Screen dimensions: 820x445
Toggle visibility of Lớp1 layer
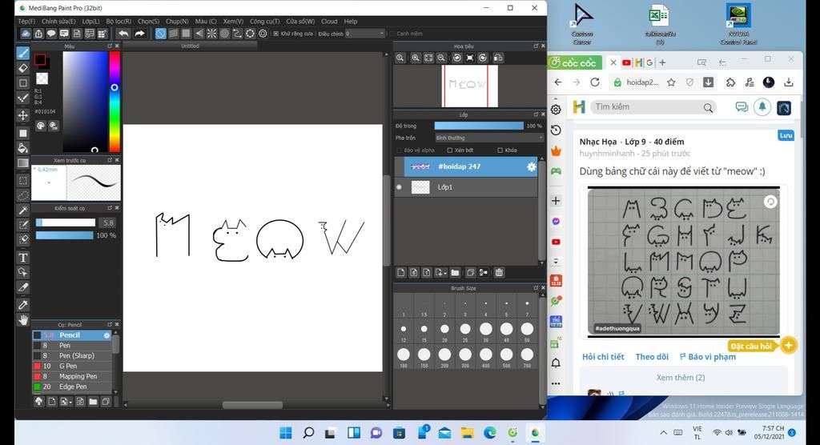[400, 187]
